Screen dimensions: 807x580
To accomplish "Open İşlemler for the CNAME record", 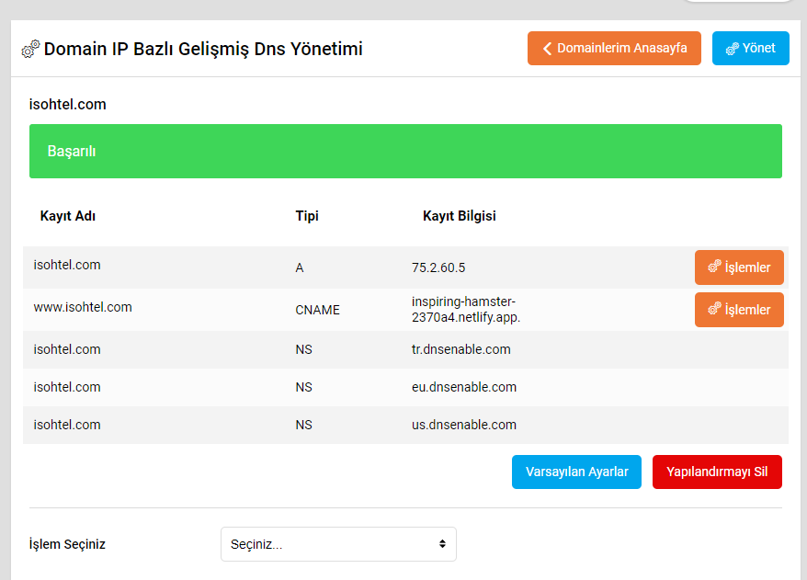I will [738, 310].
